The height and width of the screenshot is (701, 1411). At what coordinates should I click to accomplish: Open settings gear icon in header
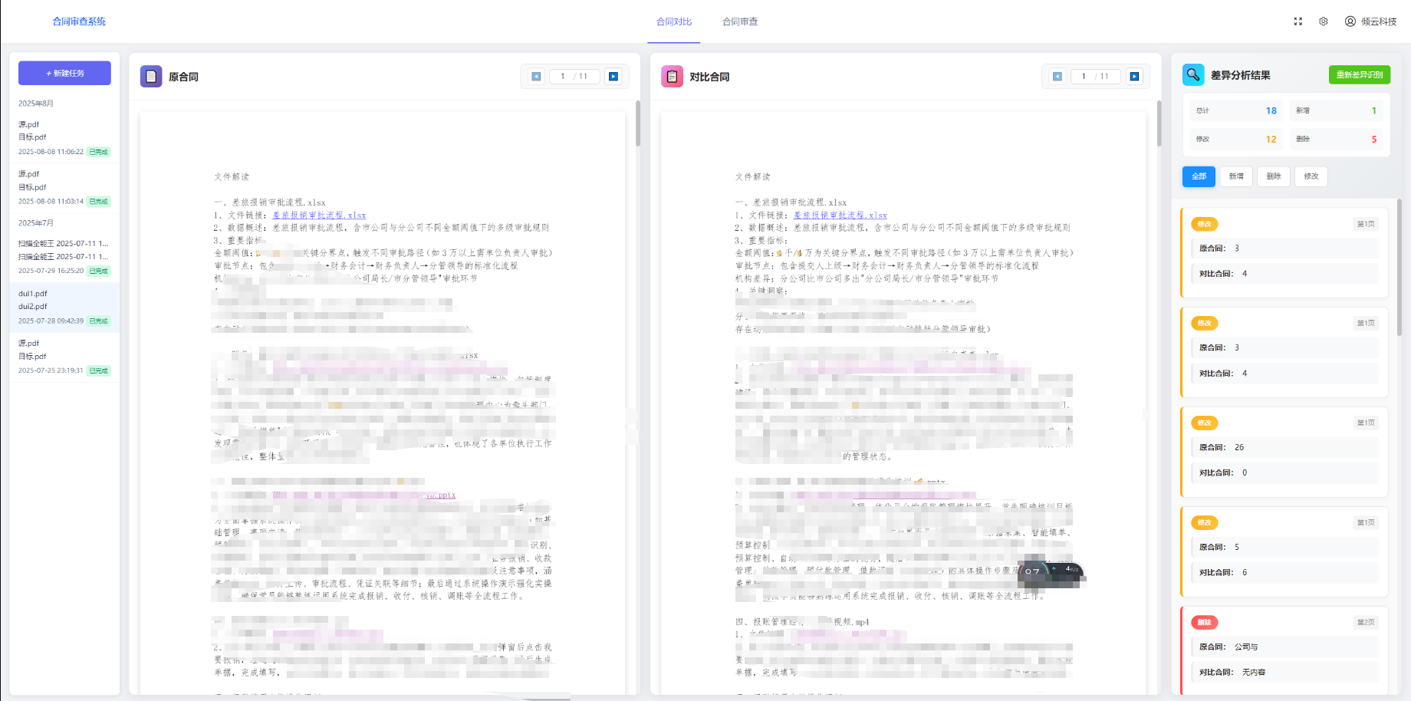[x=1323, y=21]
